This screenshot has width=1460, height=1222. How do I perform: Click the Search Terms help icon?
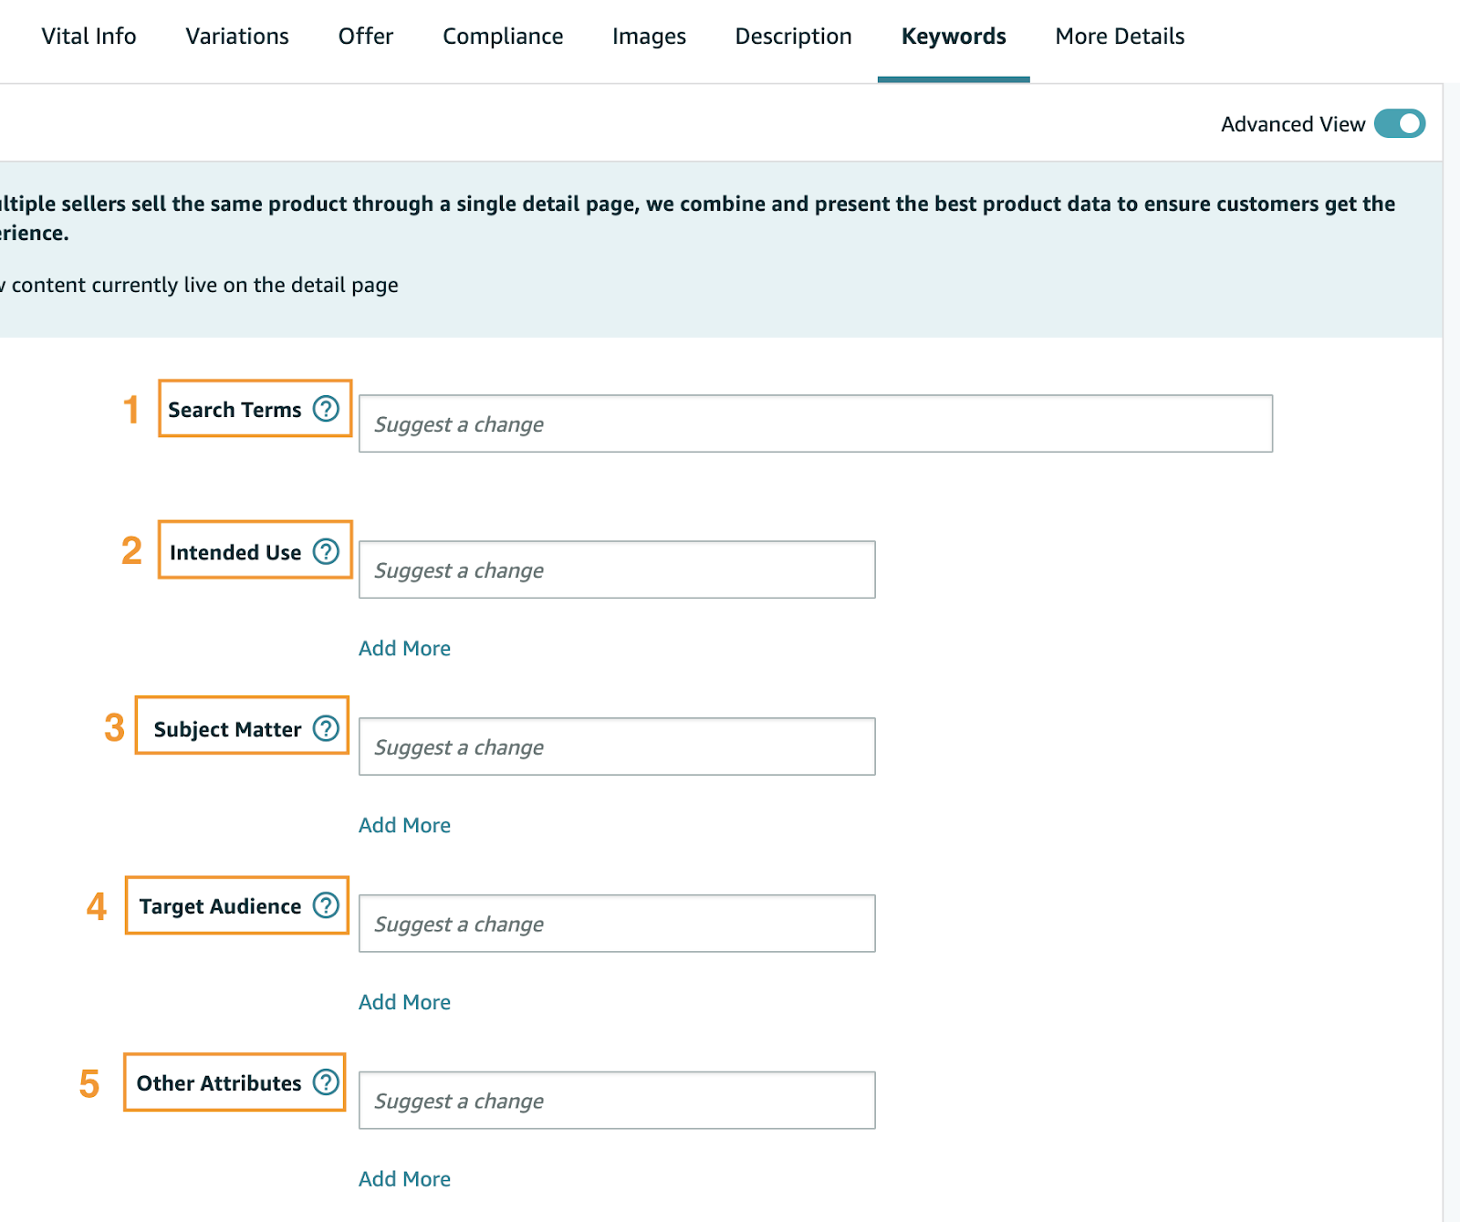(326, 409)
